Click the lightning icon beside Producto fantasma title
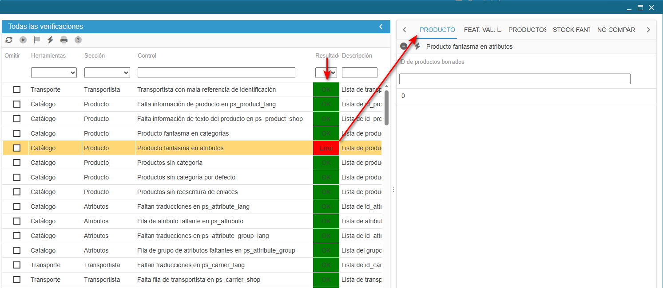This screenshot has width=663, height=288. 417,46
